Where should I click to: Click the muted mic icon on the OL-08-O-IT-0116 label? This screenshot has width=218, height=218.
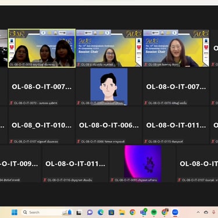tap(45, 180)
